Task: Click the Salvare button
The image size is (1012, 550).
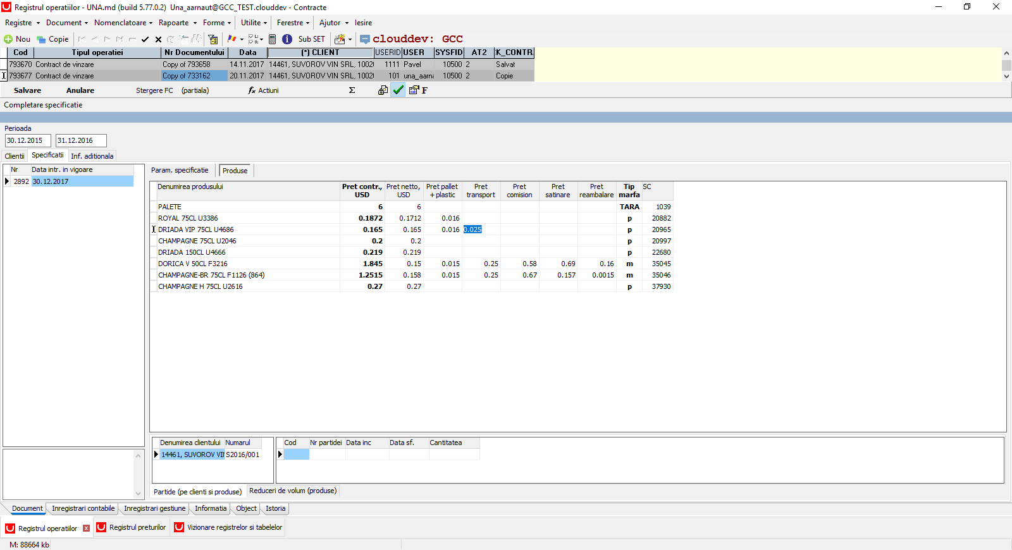Action: coord(27,90)
